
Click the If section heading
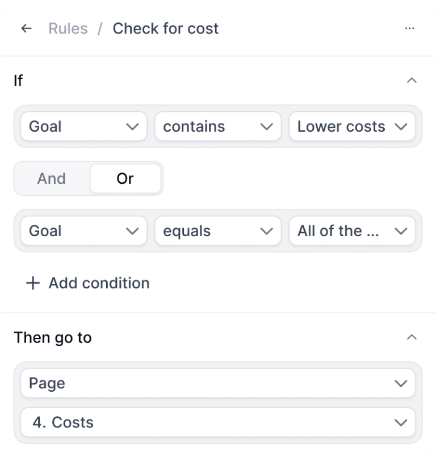[18, 80]
